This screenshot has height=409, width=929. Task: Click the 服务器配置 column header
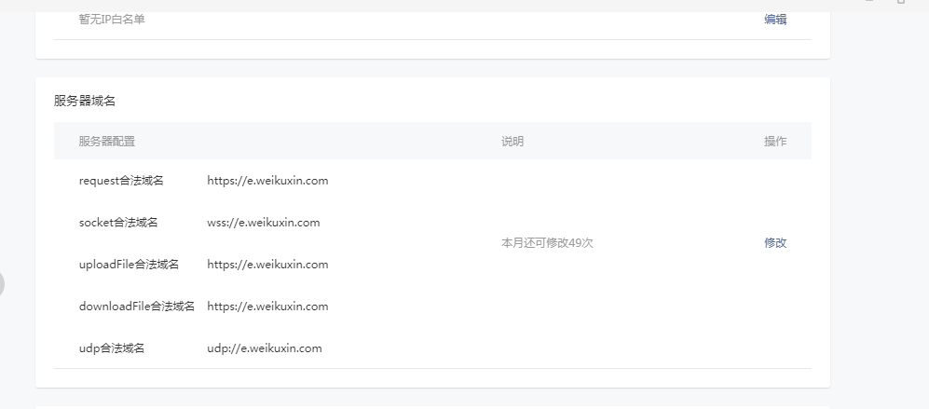tap(106, 141)
